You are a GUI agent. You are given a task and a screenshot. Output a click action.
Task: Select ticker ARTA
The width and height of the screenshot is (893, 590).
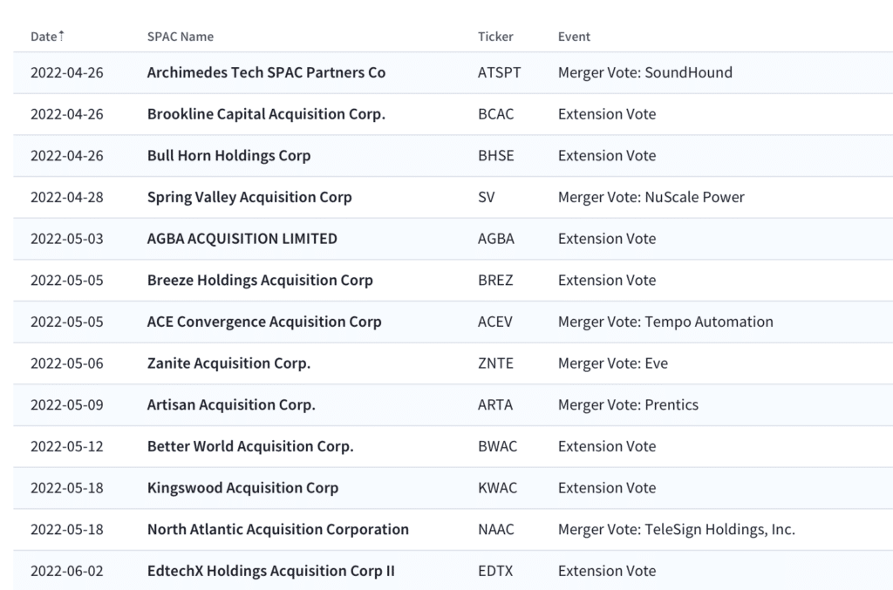point(495,405)
